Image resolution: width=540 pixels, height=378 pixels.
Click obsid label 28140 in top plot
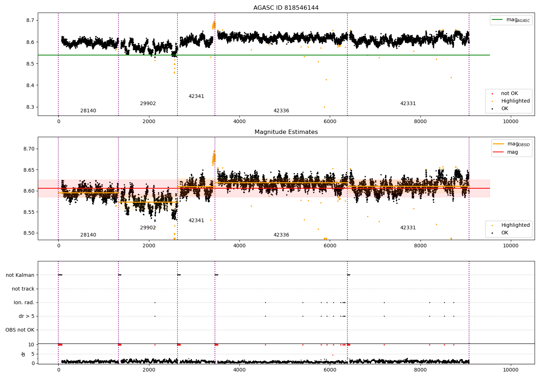(x=88, y=111)
